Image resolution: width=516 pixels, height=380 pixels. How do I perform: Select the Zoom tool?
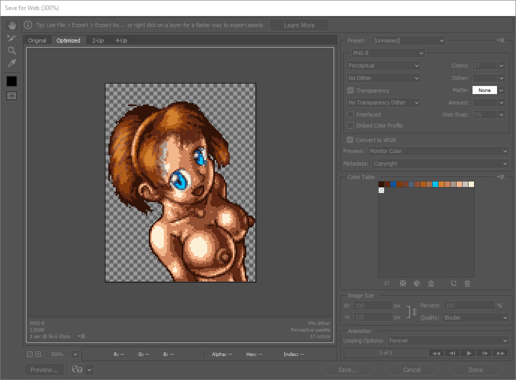pos(11,50)
